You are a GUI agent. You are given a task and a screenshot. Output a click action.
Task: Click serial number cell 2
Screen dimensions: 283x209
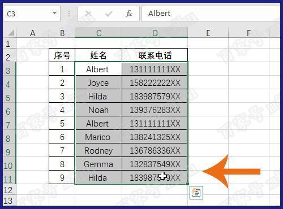[x=62, y=82]
